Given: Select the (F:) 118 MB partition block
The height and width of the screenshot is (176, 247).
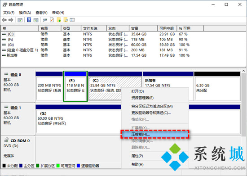Looking at the screenshot, I should point(75,86).
